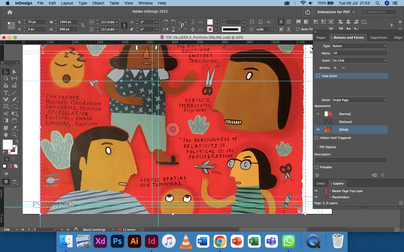Click the control panel gear icon
404x252 pixels.
click(x=400, y=22)
